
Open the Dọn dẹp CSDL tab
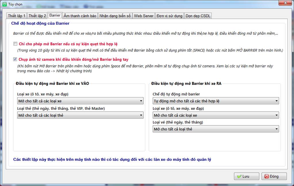[198, 16]
